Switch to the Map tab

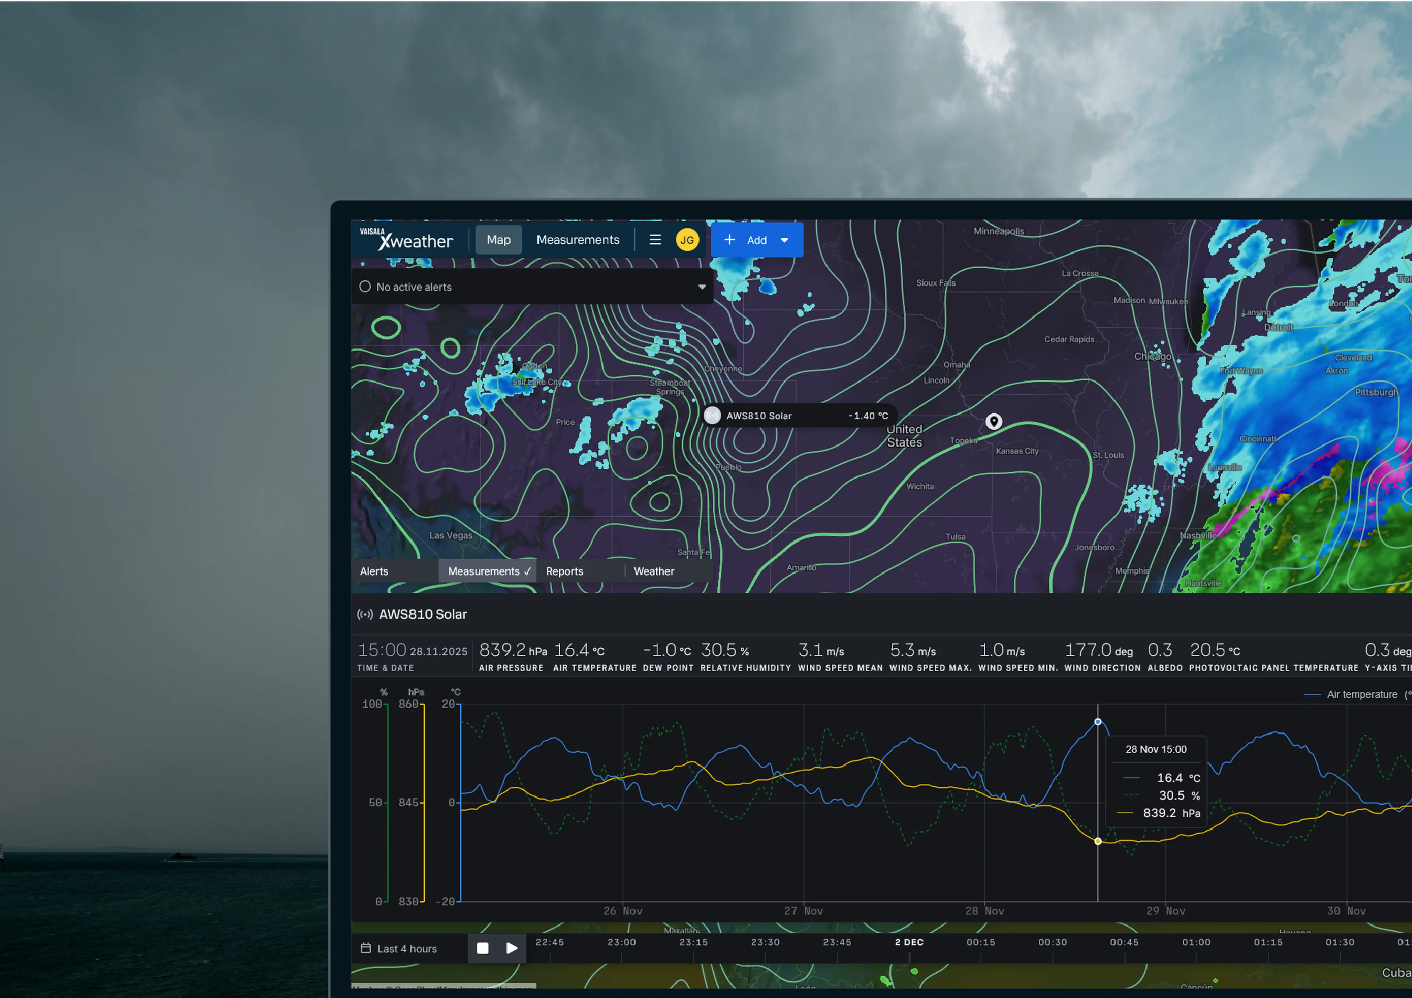[x=498, y=240]
